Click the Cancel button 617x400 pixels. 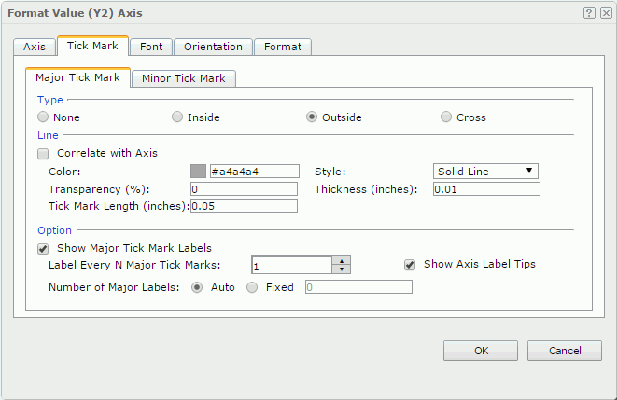tap(564, 351)
